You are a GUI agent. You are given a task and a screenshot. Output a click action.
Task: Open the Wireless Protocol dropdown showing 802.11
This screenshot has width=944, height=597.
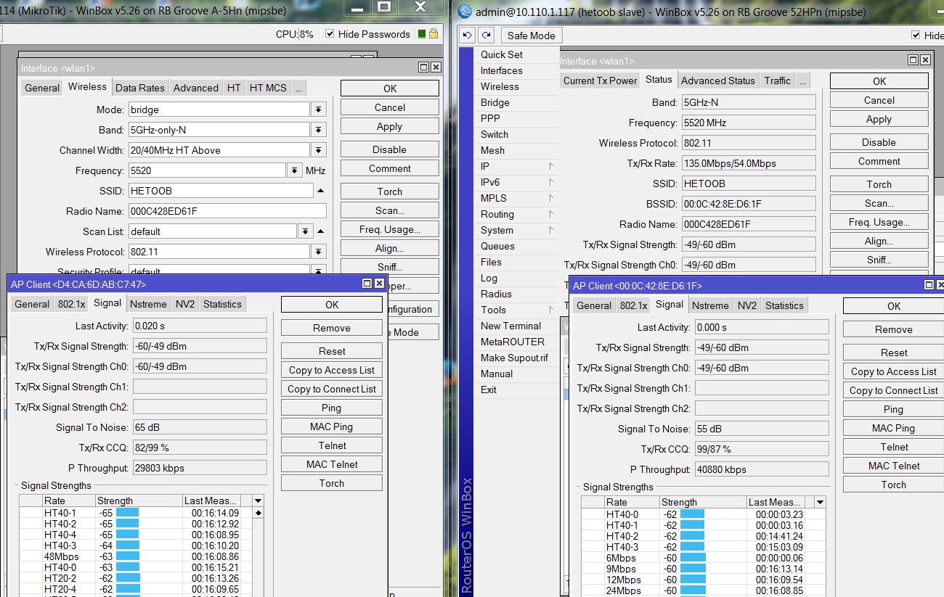318,252
